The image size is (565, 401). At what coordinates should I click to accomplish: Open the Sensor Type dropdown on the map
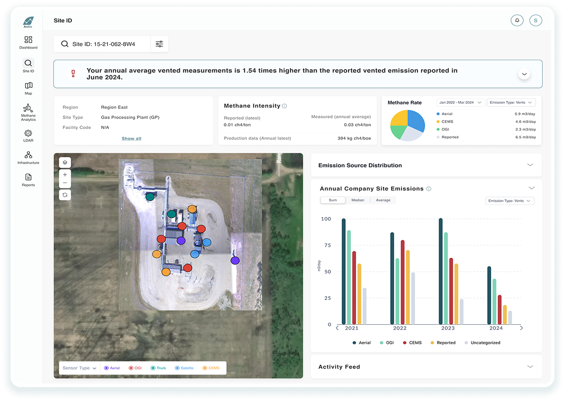(79, 368)
